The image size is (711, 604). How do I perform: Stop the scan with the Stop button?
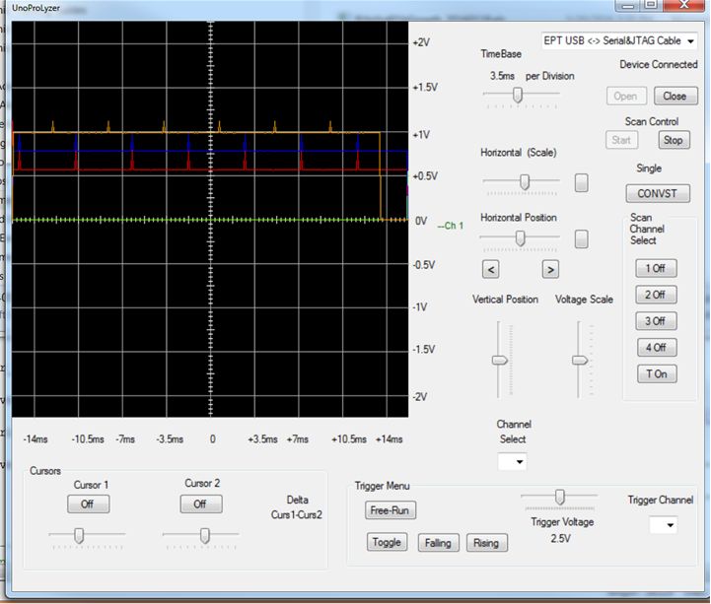tap(674, 140)
